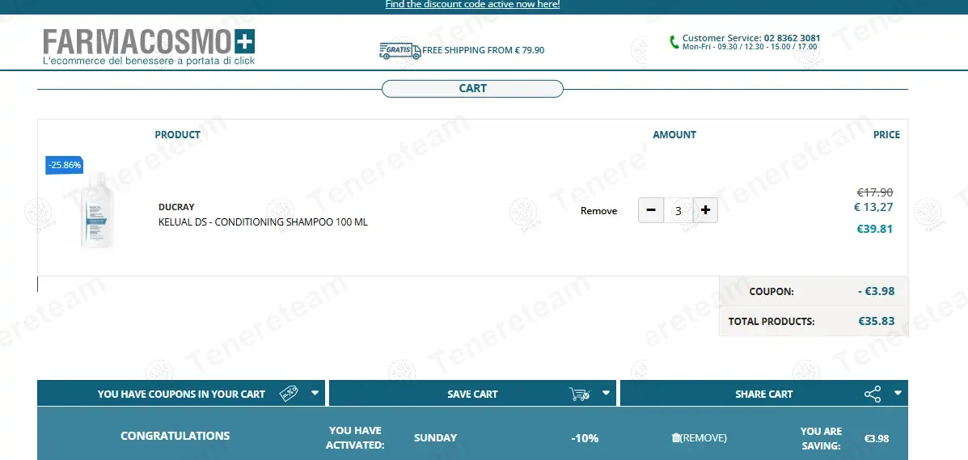Select the -25.86% discount badge
This screenshot has height=460, width=968.
tap(64, 165)
